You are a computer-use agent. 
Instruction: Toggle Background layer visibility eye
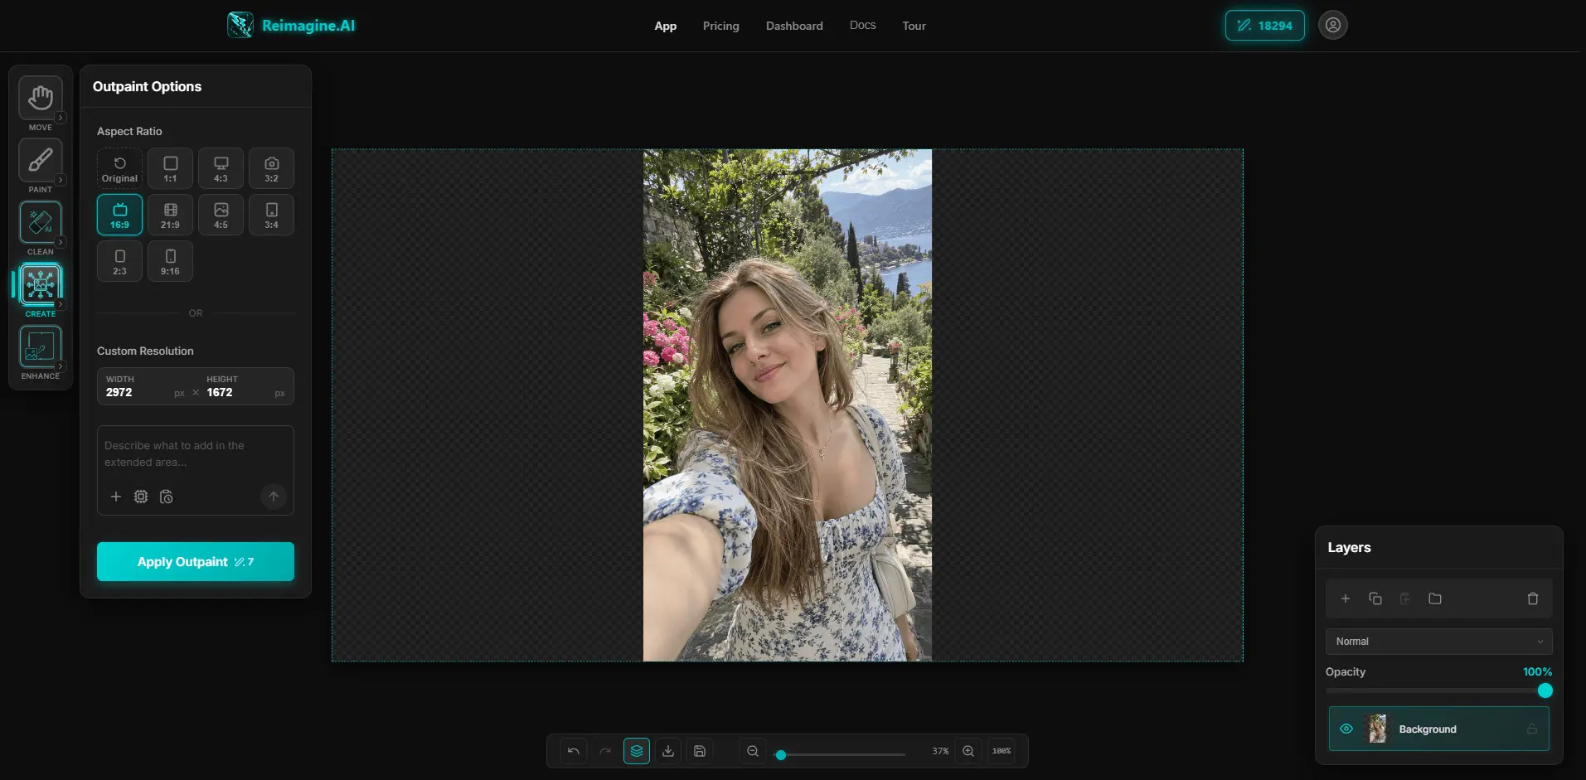pyautogui.click(x=1346, y=729)
